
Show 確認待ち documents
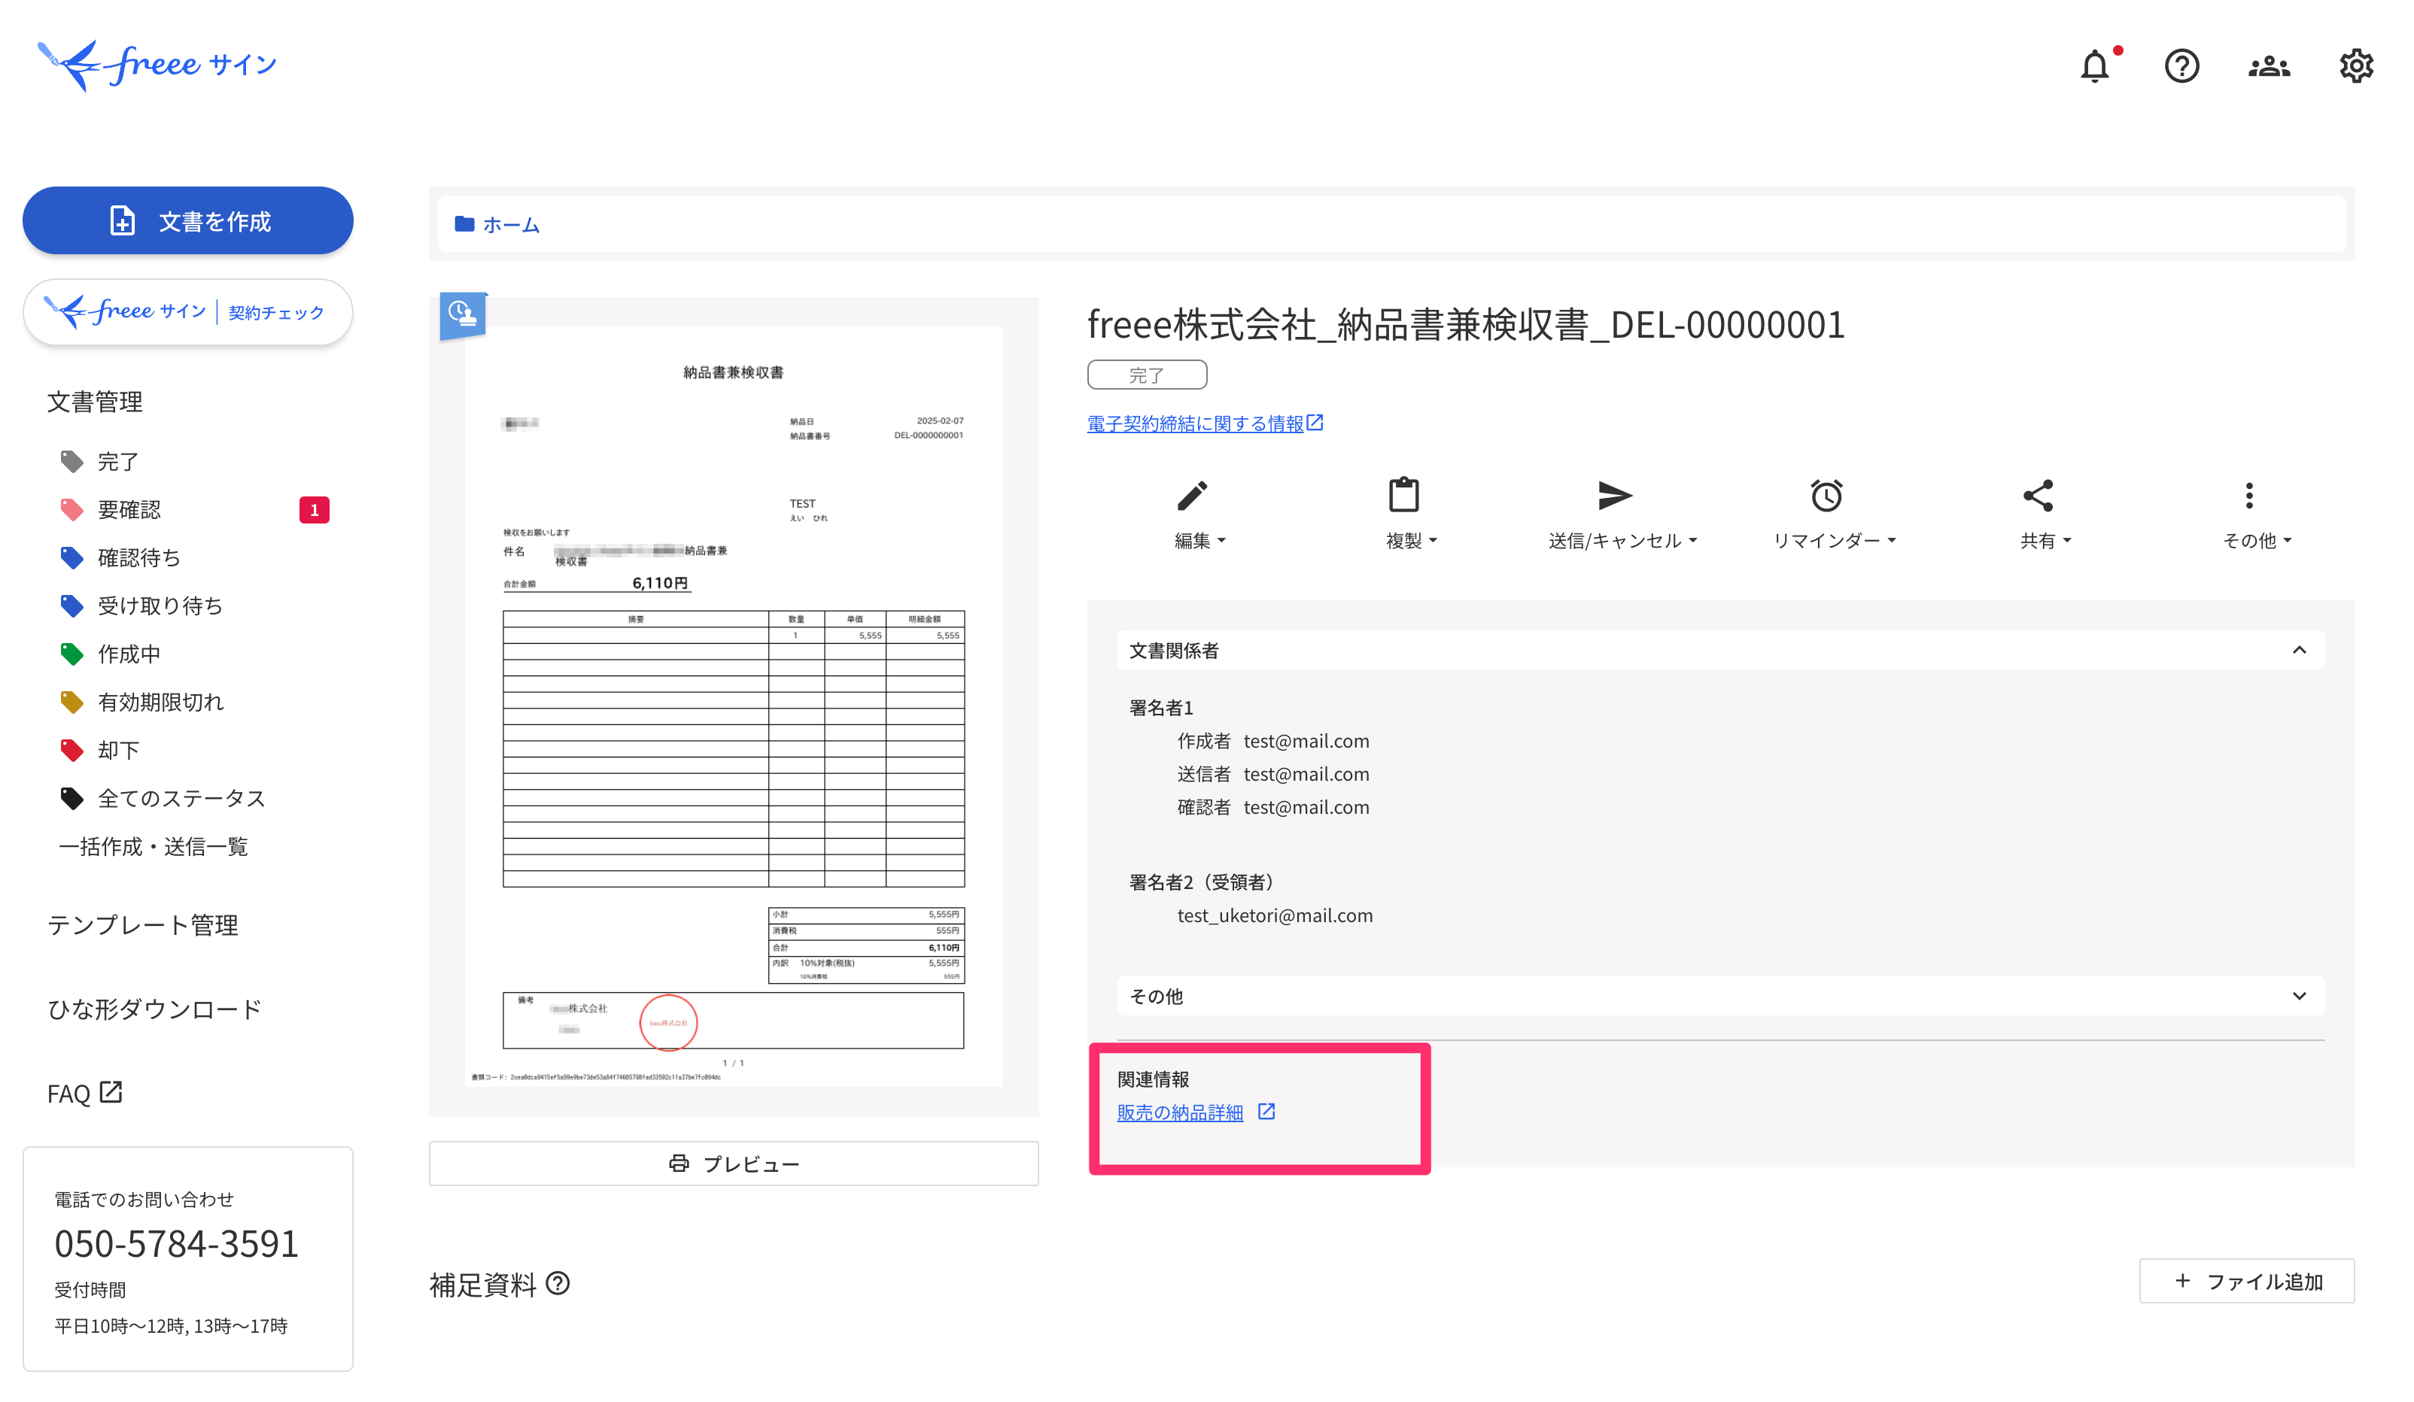(139, 557)
